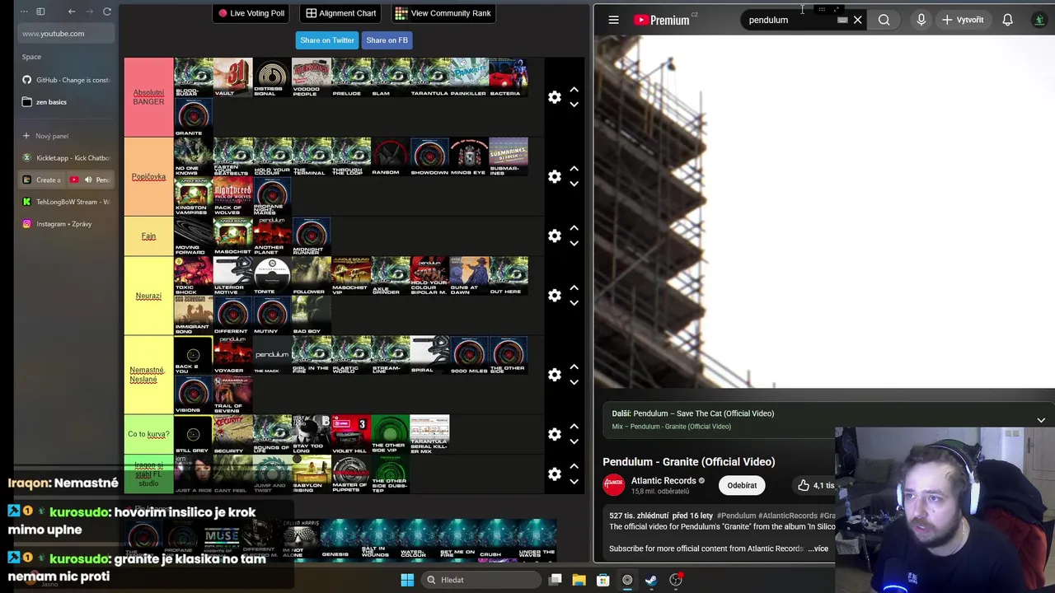
Task: Expand video description with ...více
Action: pyautogui.click(x=818, y=549)
